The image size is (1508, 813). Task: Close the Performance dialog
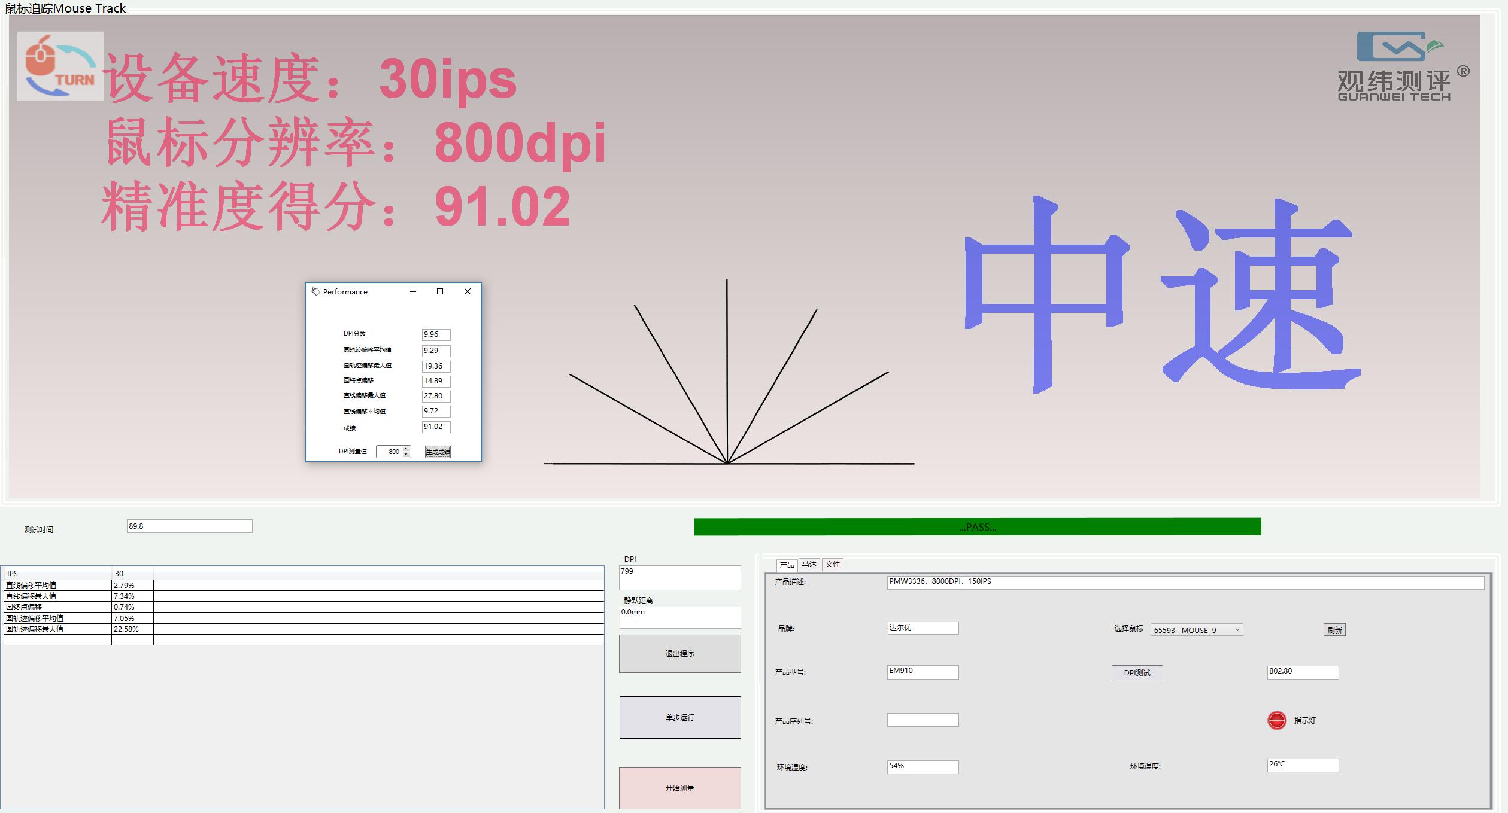click(468, 291)
